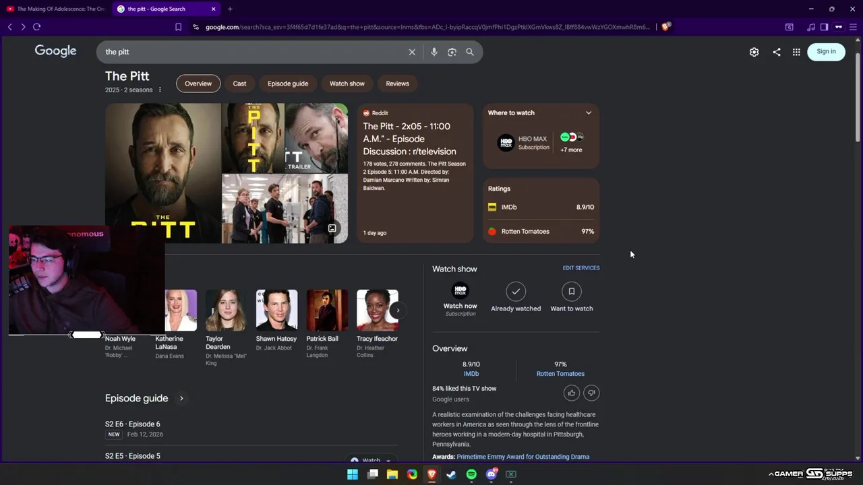Go back to the previous page
The height and width of the screenshot is (485, 863).
9,27
